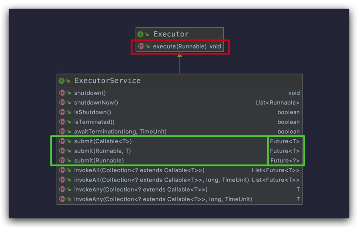This screenshot has height=227, width=358.
Task: Click the method icon beside submit(Runnable)
Action: tap(62, 161)
